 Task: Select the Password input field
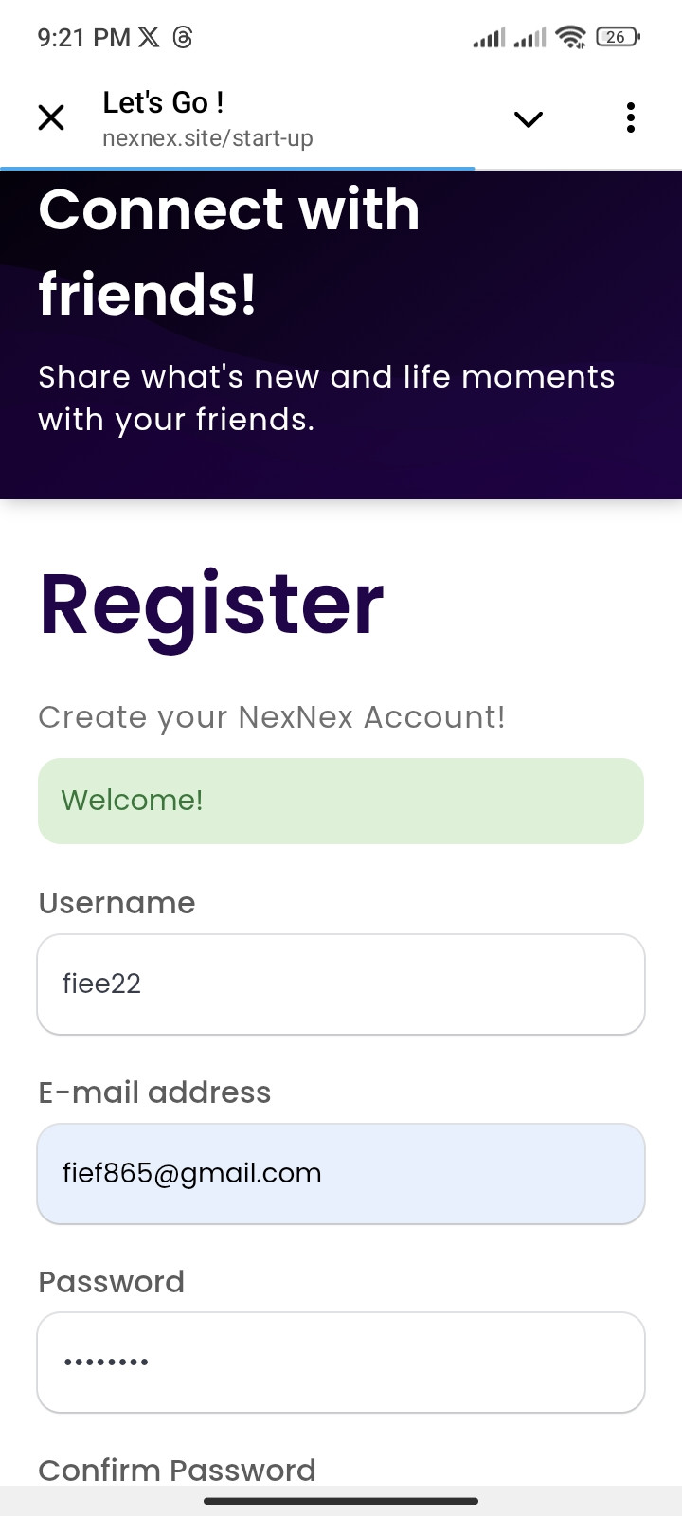click(x=341, y=1363)
